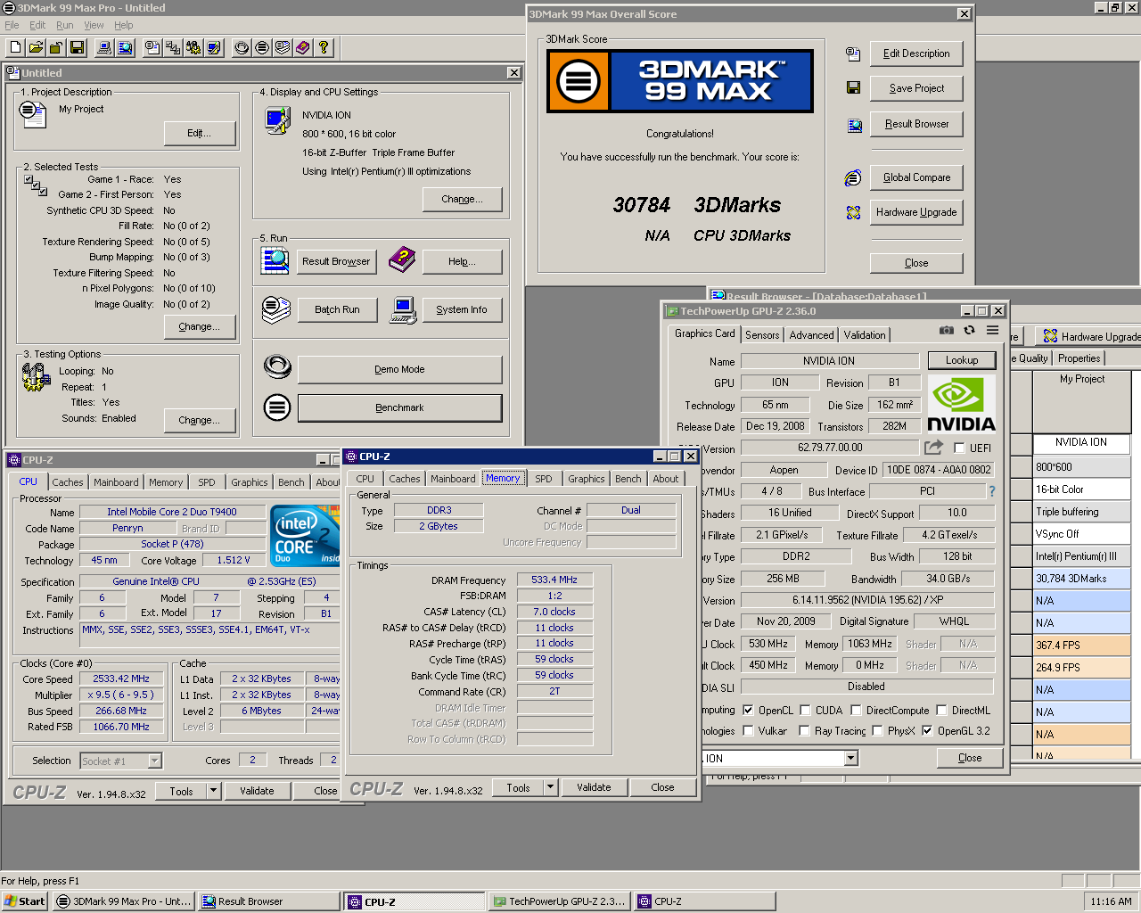Viewport: 1141px width, 913px height.
Task: Open the Windows Start button
Action: coord(25,901)
